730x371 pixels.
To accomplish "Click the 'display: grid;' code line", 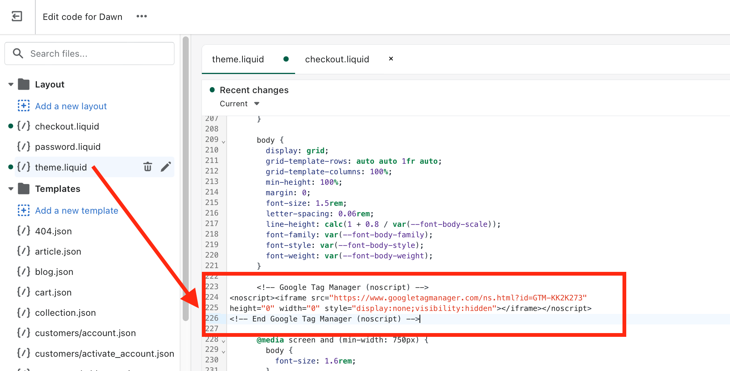I will coord(297,151).
